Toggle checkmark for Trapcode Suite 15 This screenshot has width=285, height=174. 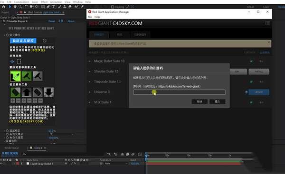pyautogui.click(x=251, y=82)
